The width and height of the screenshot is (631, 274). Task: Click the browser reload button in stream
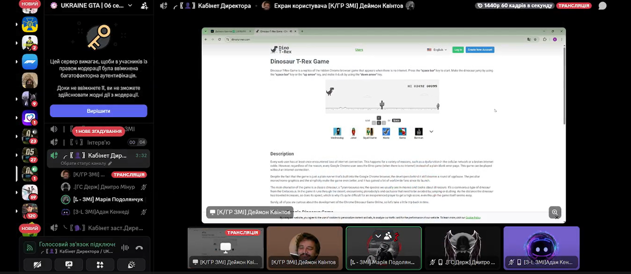coord(219,39)
